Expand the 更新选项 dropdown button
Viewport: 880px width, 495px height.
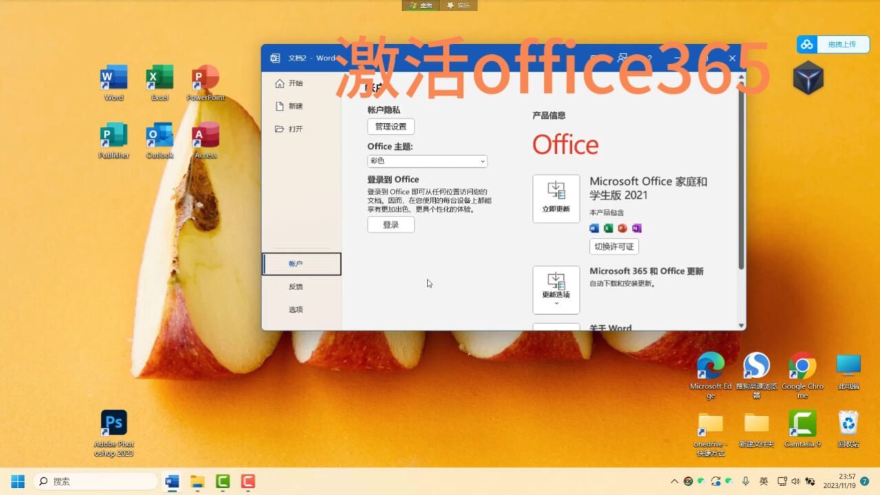tap(556, 290)
